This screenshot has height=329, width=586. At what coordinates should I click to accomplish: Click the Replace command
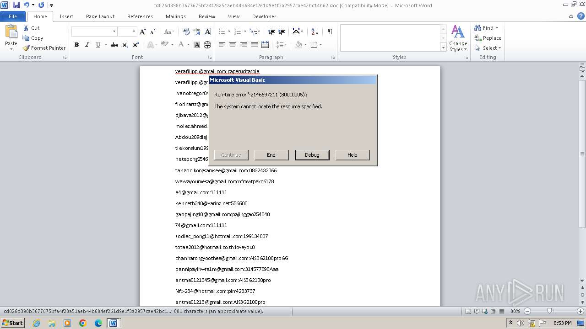(488, 38)
